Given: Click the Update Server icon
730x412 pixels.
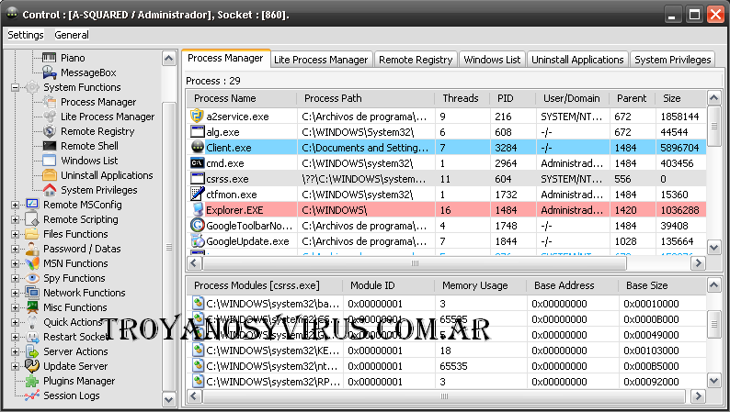Looking at the screenshot, I should [x=32, y=366].
